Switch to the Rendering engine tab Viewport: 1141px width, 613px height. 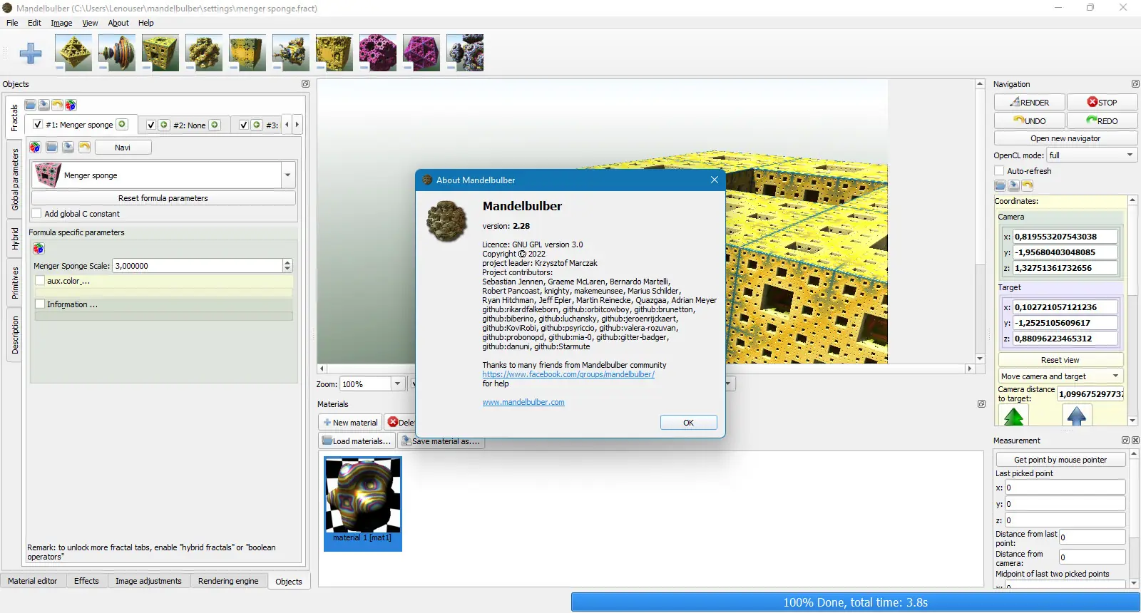pos(228,581)
